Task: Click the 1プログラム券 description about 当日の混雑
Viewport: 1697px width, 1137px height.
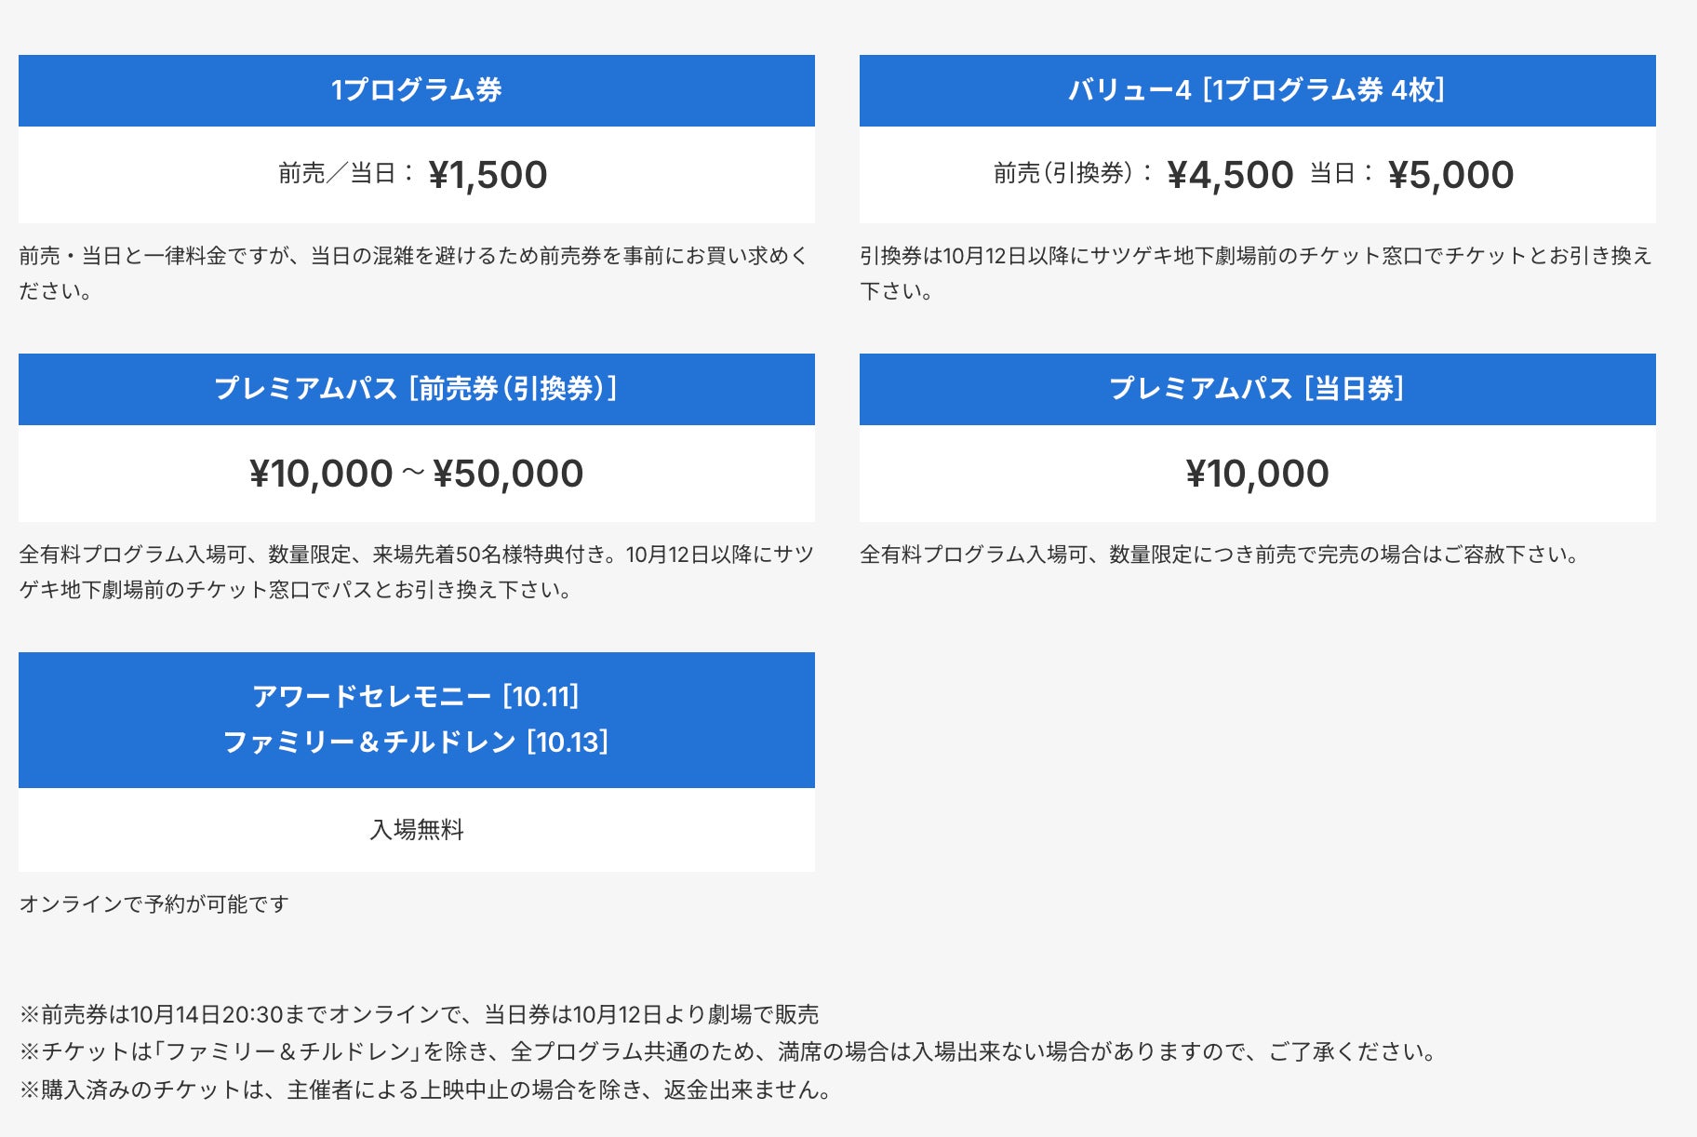Action: coord(414,274)
